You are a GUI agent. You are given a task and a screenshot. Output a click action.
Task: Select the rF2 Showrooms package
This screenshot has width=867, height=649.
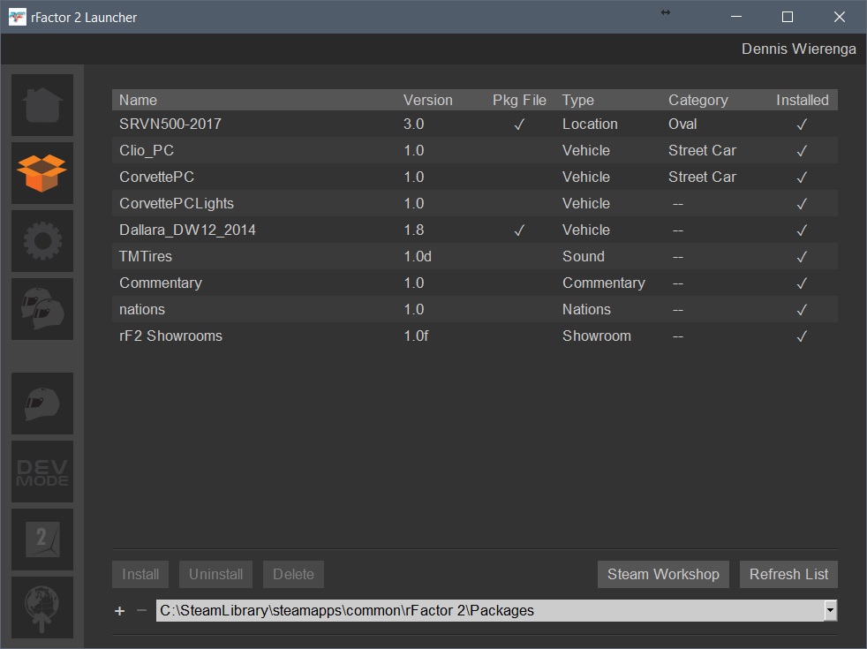[474, 336]
